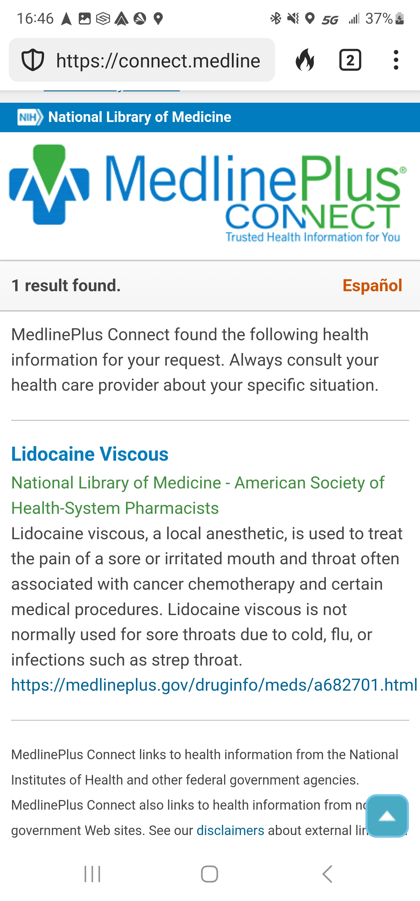420x901 pixels.
Task: Open the Lidocaine Viscous result title
Action: [x=90, y=454]
